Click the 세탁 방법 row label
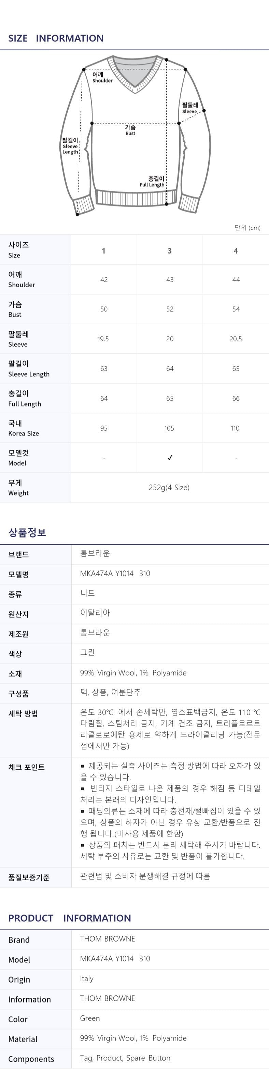269x1084 pixels. [x=23, y=714]
